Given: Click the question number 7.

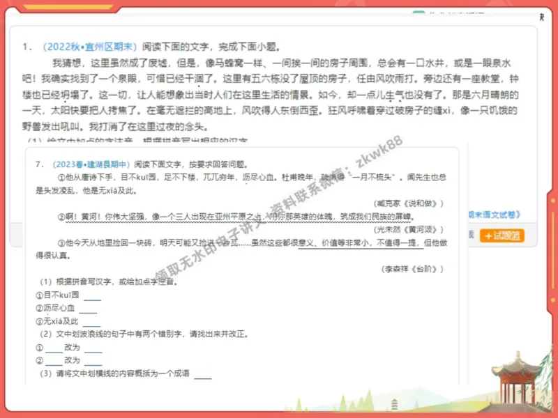Looking at the screenshot, I should pos(40,164).
